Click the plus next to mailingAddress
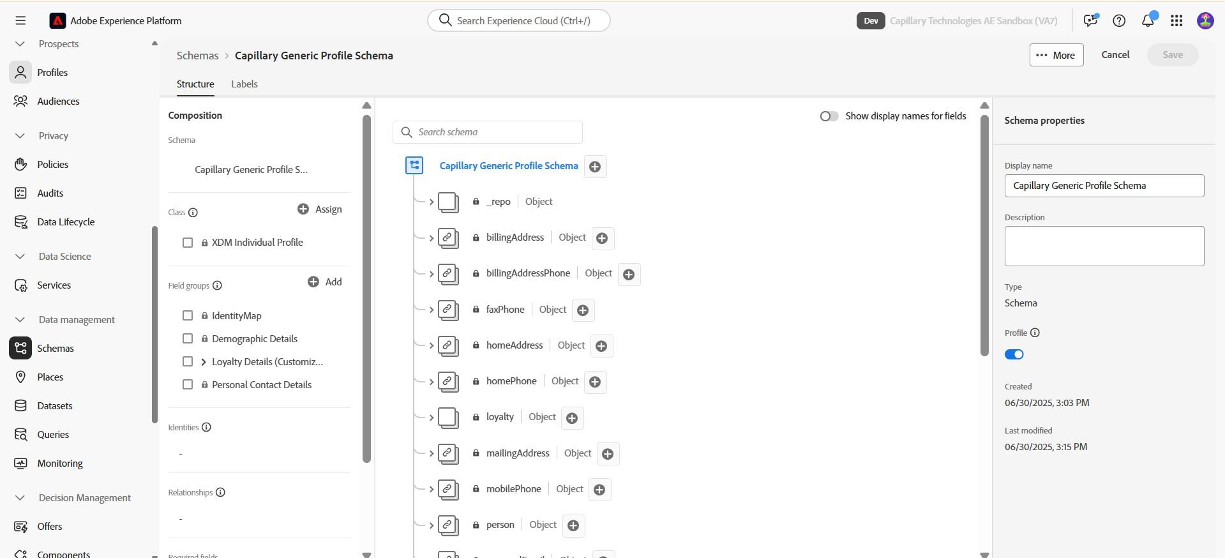The height and width of the screenshot is (558, 1225). (608, 454)
